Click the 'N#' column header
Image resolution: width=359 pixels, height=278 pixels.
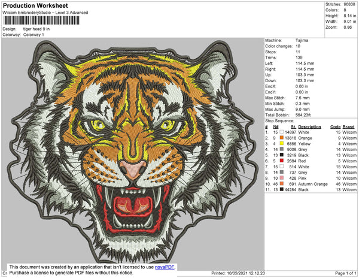click(x=276, y=127)
